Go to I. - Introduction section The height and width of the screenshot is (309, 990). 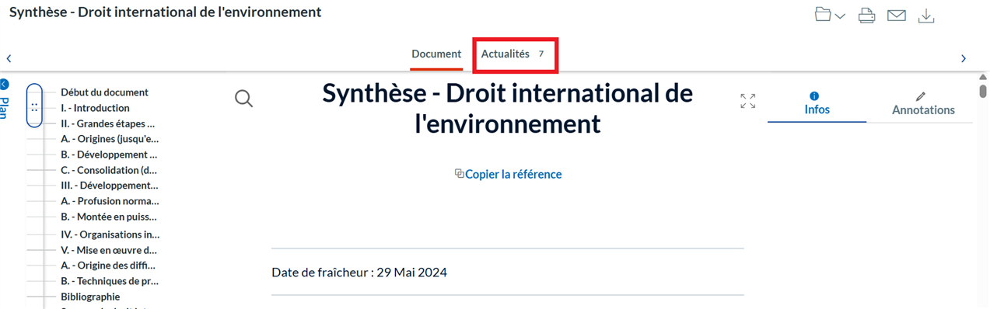point(95,108)
